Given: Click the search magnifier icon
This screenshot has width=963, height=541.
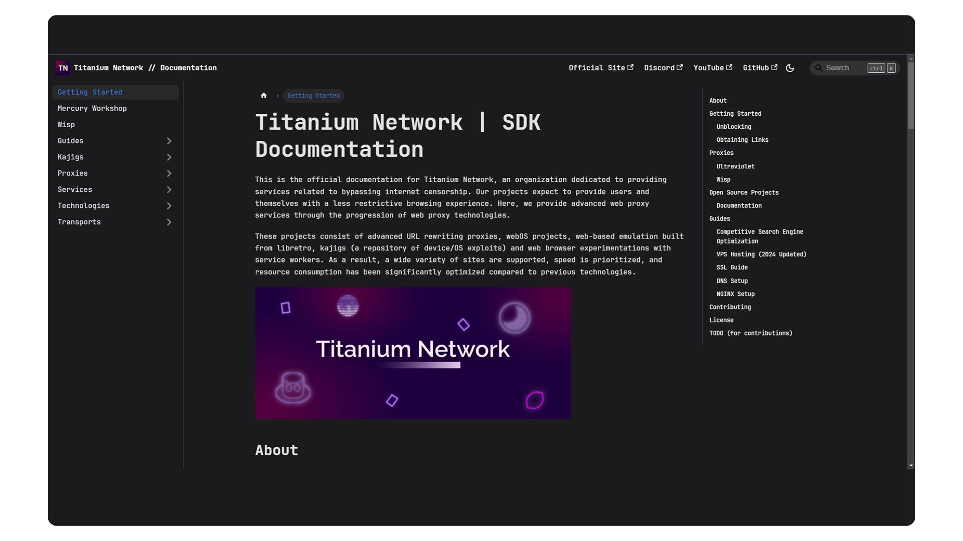Looking at the screenshot, I should (819, 68).
